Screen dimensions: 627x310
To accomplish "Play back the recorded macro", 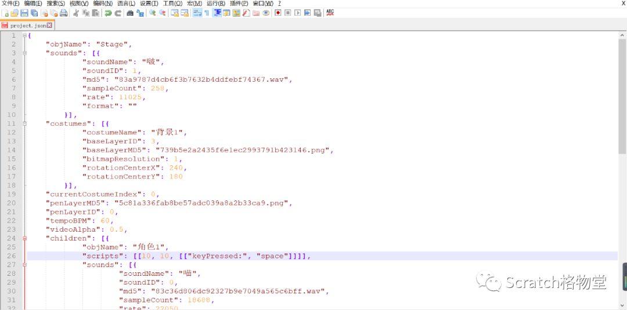I will pyautogui.click(x=297, y=13).
